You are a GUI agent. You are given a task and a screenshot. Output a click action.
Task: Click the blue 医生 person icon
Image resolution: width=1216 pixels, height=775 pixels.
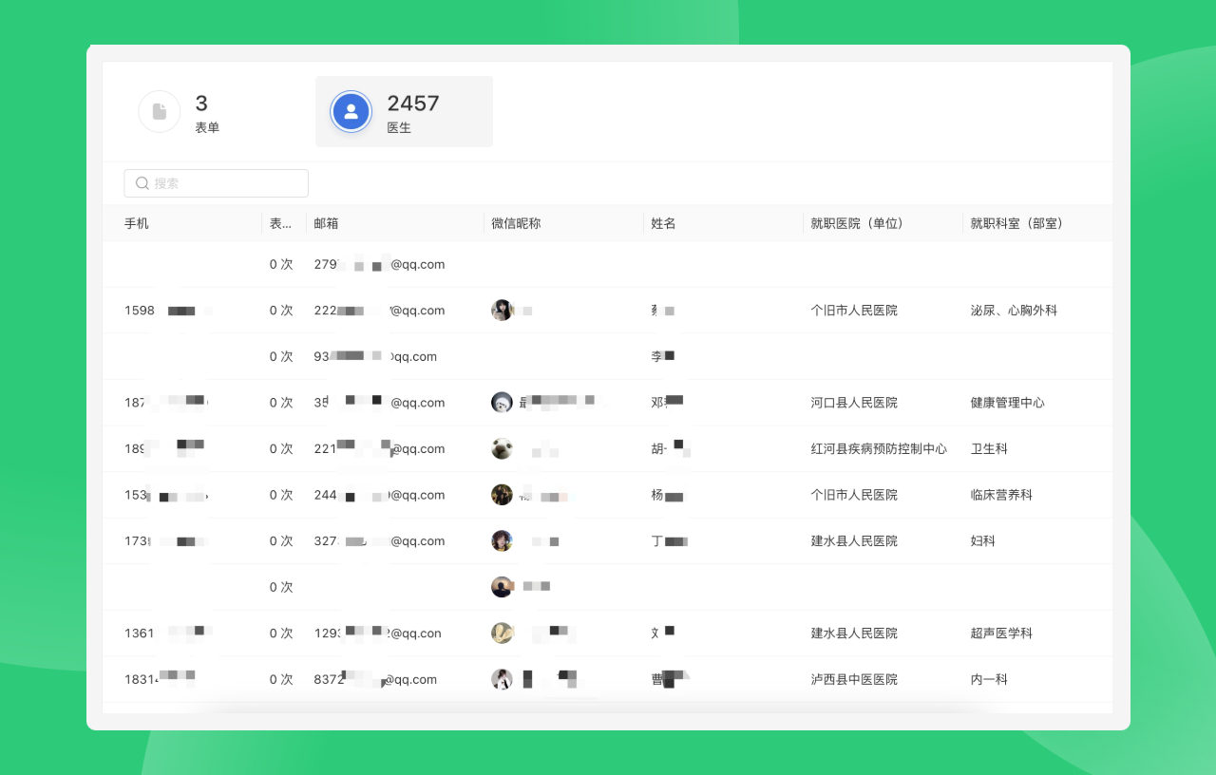351,111
